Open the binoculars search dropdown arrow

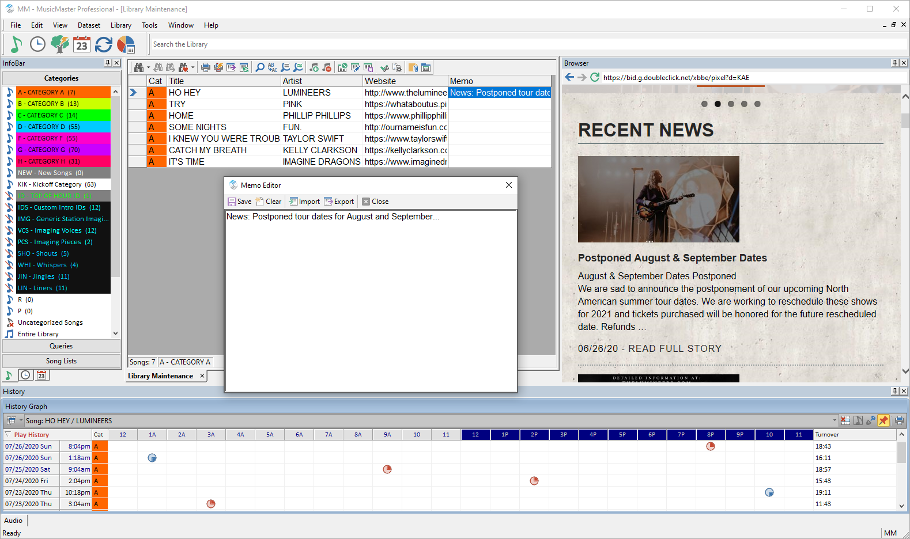[148, 67]
